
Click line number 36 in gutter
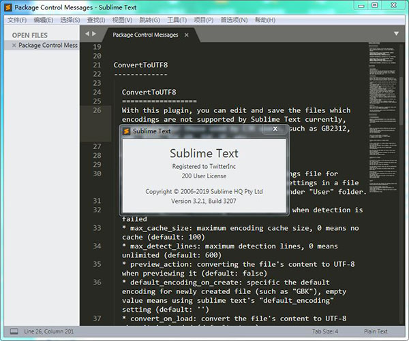pos(97,282)
